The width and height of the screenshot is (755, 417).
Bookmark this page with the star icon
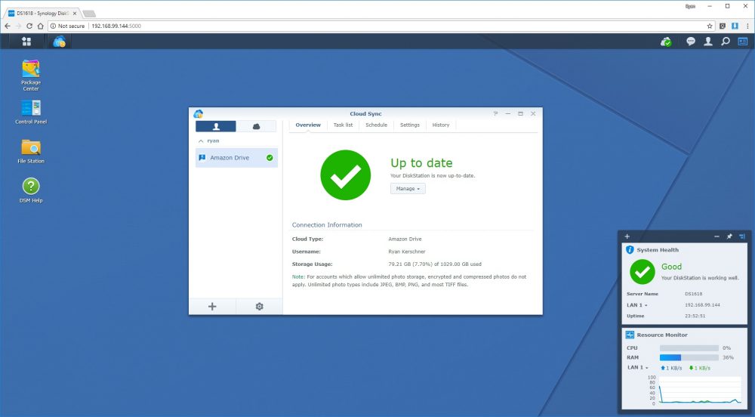pos(710,26)
